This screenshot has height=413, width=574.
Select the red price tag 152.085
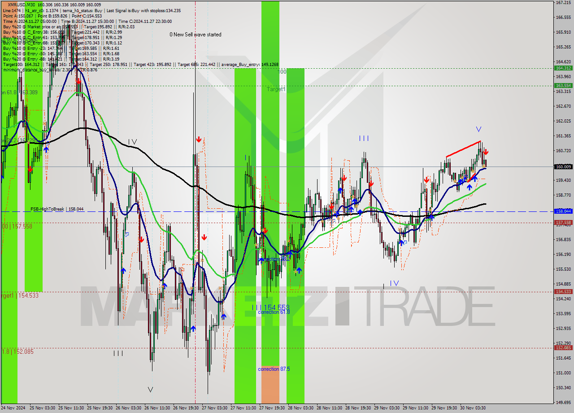coord(563,347)
